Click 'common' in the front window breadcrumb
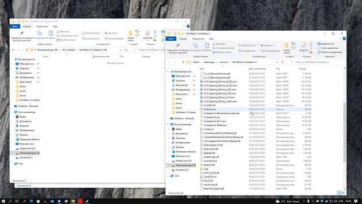 (x=223, y=62)
